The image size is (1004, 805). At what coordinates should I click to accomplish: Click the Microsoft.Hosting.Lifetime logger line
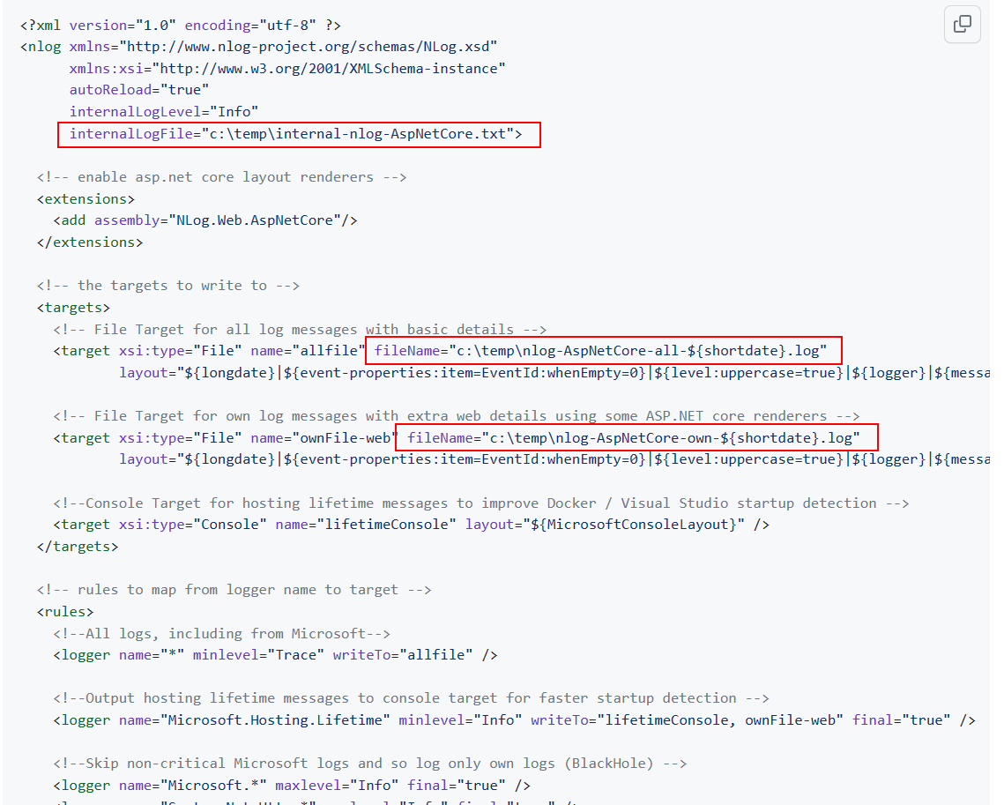click(x=515, y=720)
